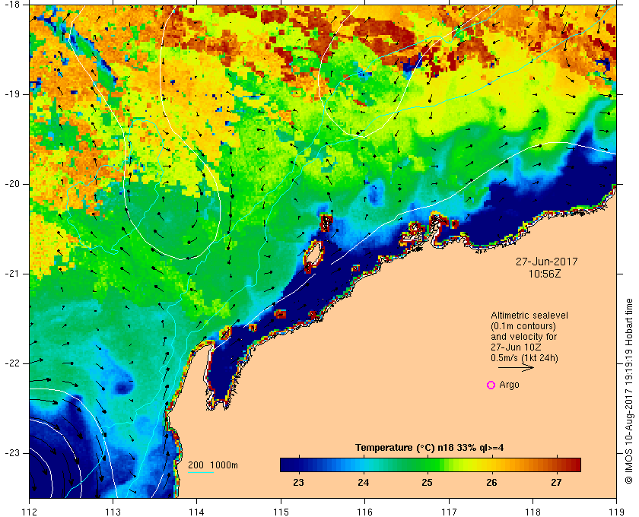
Task: Click the longitude axis label 118
Action: 532,512
